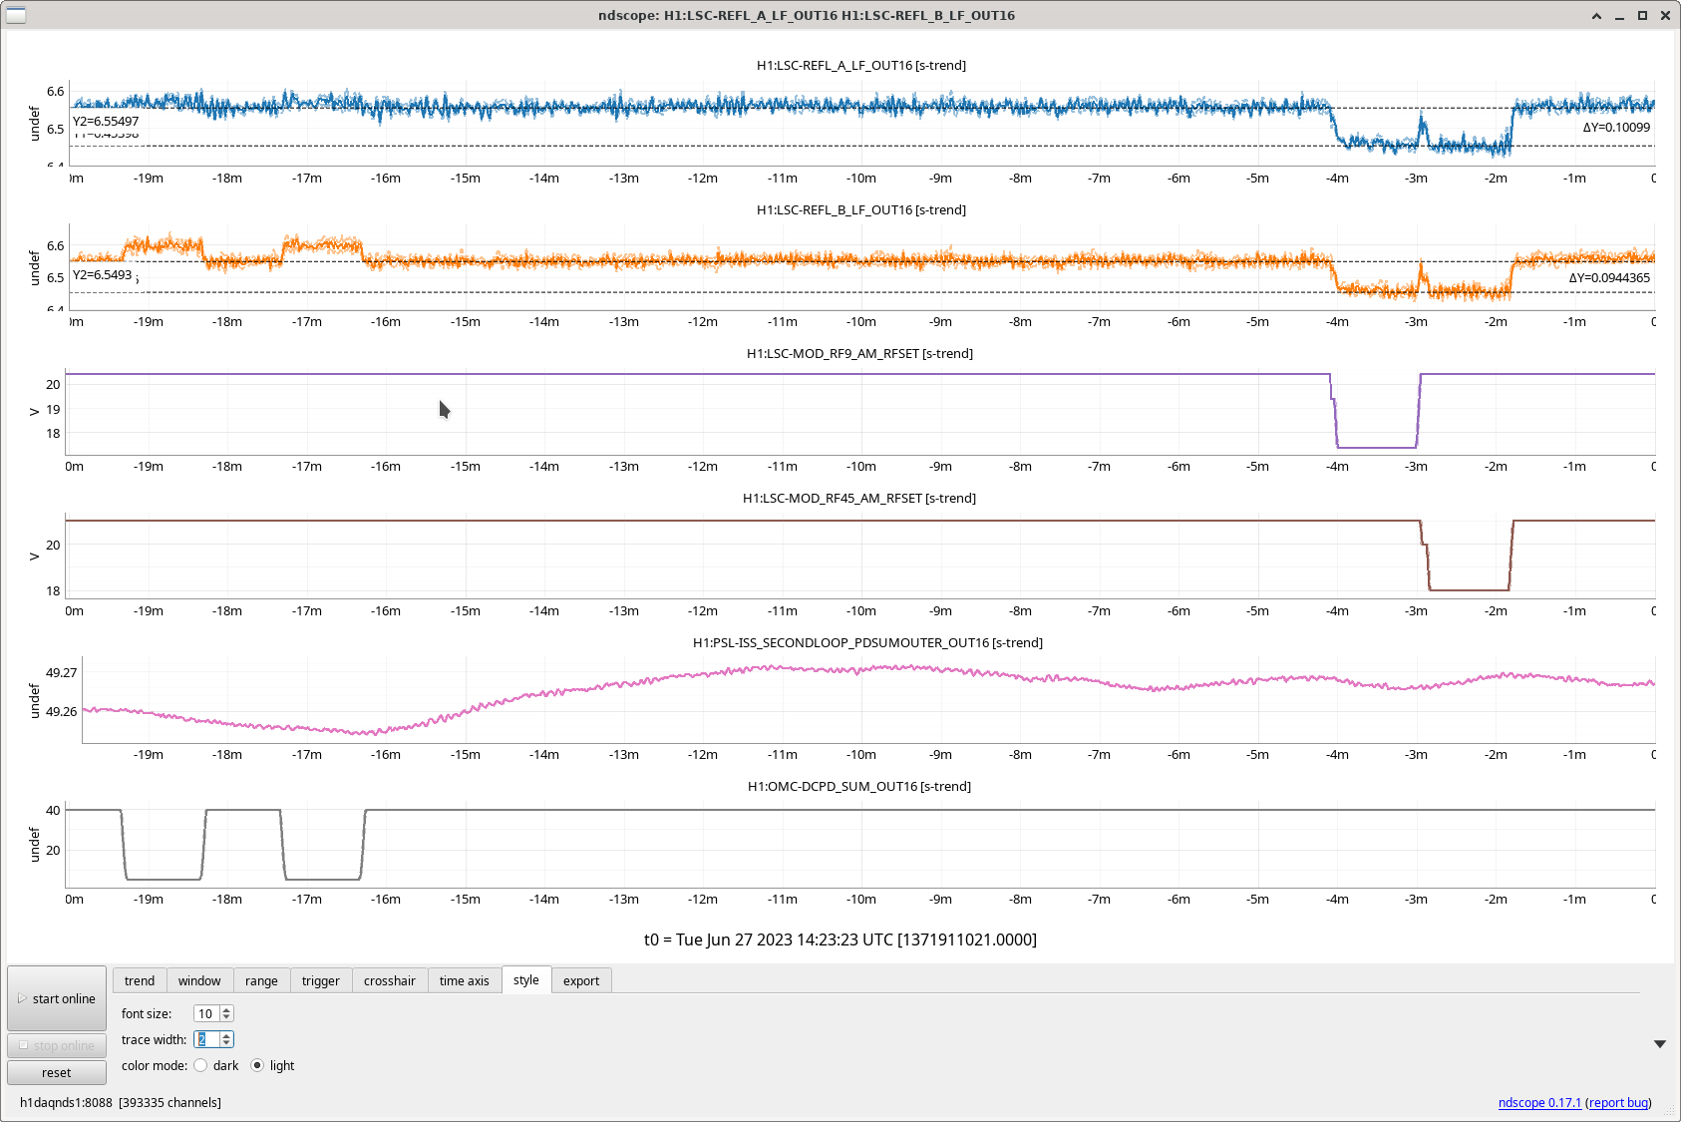Minimize the ndscope window
This screenshot has height=1122, width=1681.
click(1619, 16)
